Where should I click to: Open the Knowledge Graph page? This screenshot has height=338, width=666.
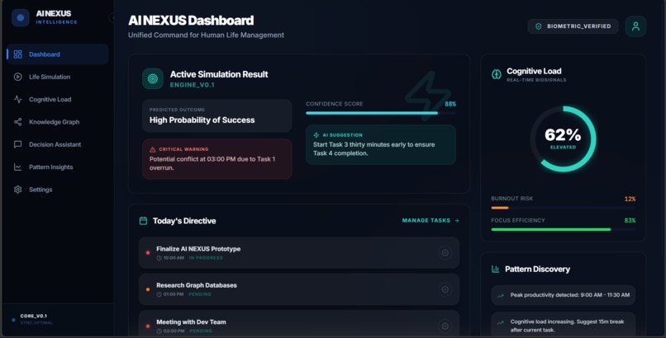(58, 122)
